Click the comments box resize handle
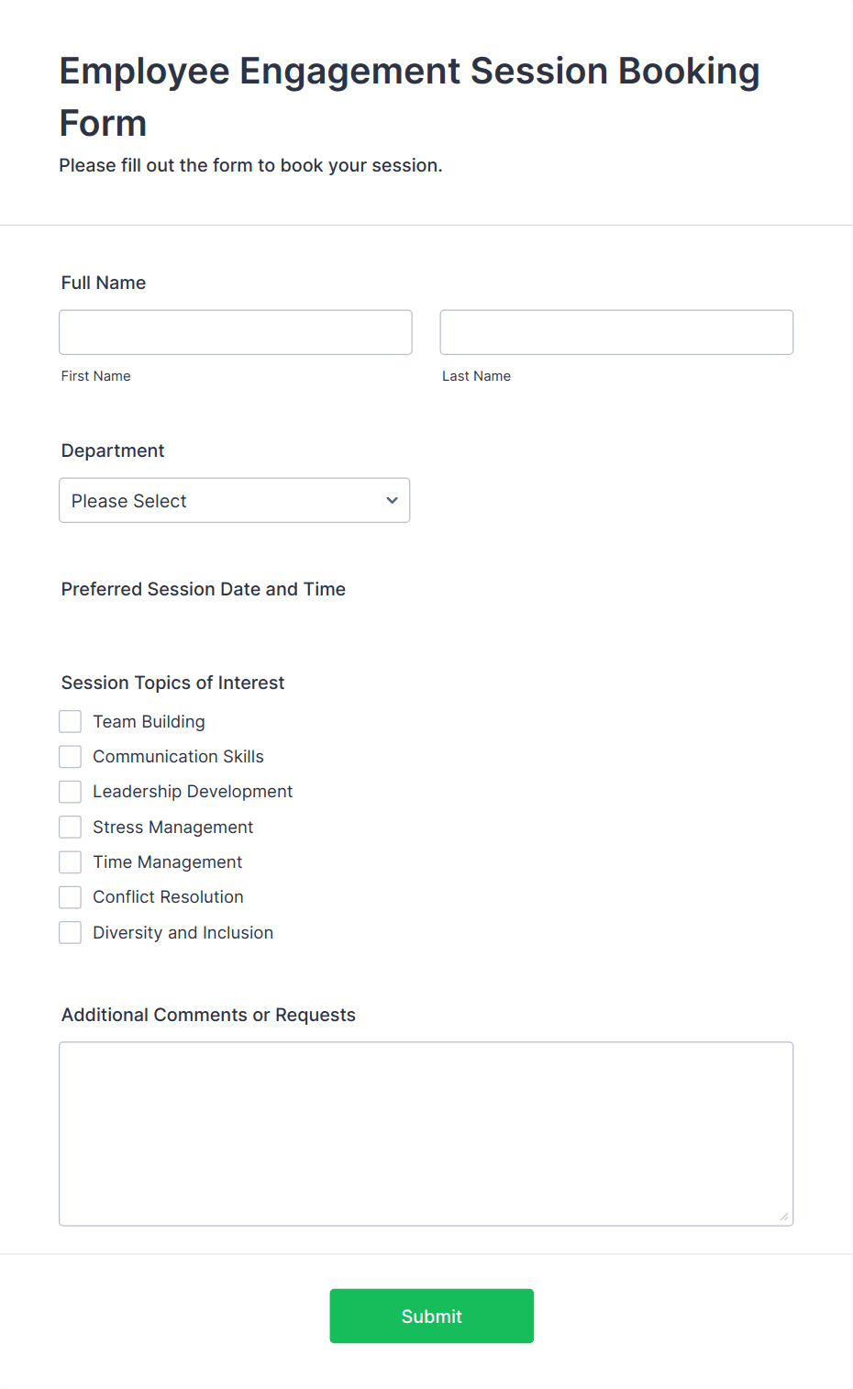Screen dimensions: 853x1389 pyautogui.click(x=784, y=1217)
